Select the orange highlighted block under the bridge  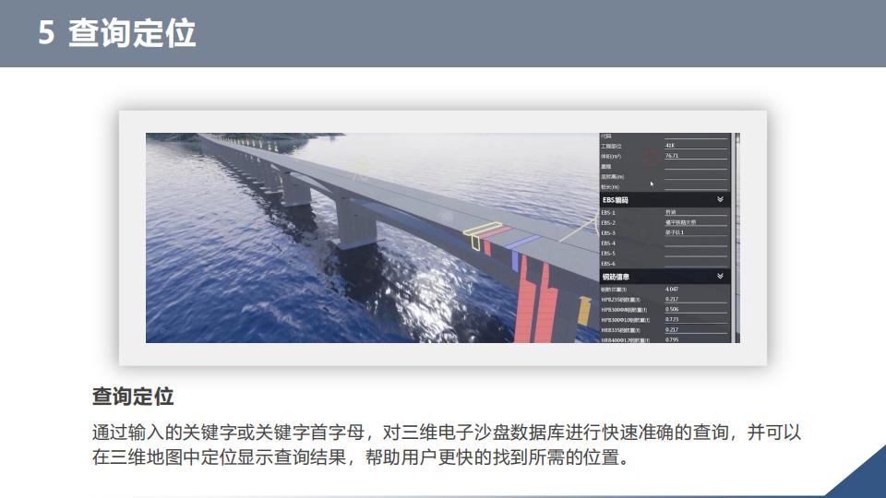[x=583, y=311]
